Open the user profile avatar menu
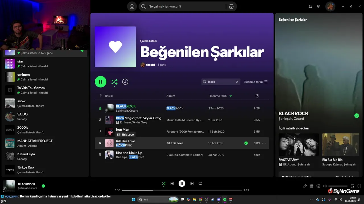 pyautogui.click(x=330, y=7)
